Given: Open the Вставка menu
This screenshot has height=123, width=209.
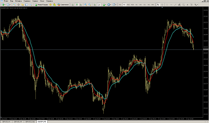Looking at the screenshot, I should tap(18, 1).
